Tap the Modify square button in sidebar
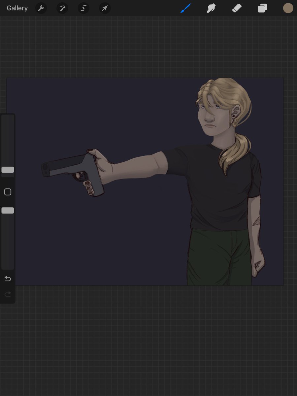The image size is (297, 396). click(x=8, y=192)
